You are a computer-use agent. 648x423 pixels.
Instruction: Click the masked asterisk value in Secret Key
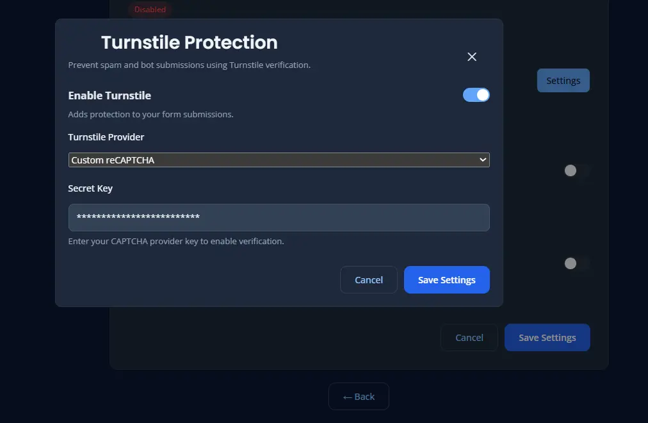coord(138,218)
